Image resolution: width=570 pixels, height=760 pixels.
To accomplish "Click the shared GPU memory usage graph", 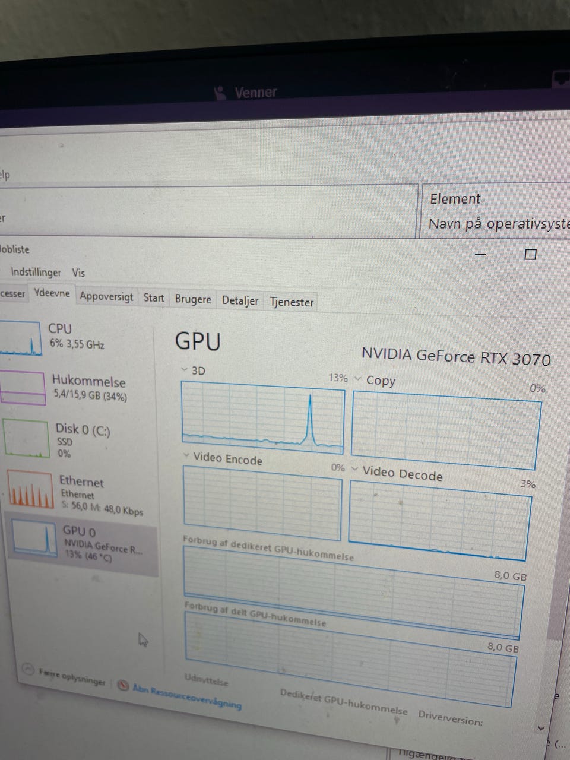I will pyautogui.click(x=350, y=659).
